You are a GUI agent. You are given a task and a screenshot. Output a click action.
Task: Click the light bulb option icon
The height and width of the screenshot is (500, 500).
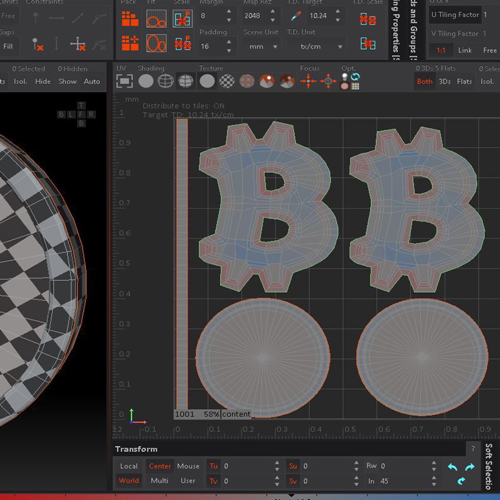tap(344, 77)
